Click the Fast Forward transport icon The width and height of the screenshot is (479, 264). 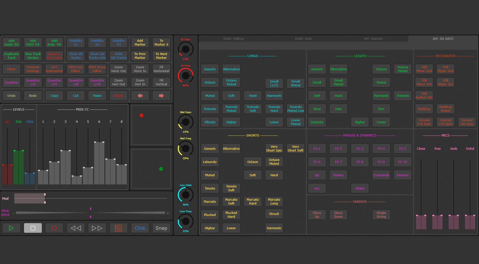coord(97,228)
